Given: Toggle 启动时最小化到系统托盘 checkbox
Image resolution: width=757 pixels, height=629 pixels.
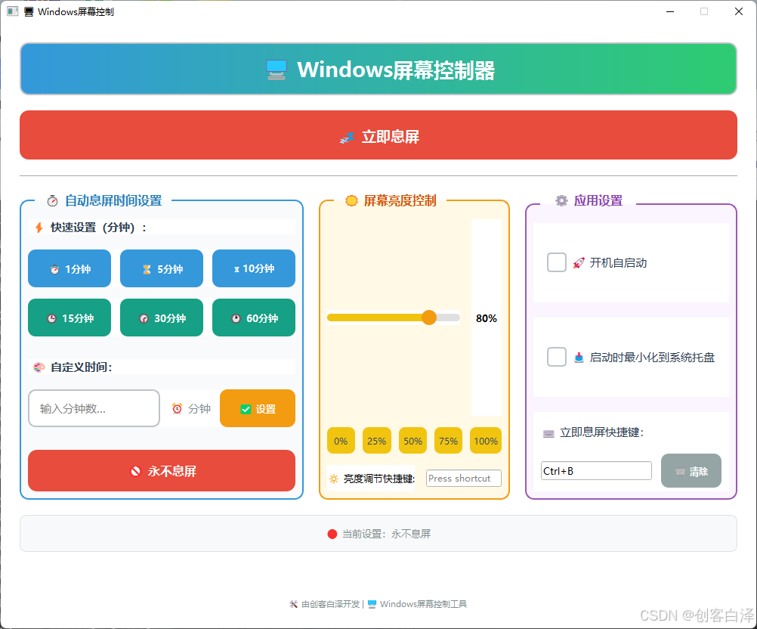Looking at the screenshot, I should pyautogui.click(x=557, y=357).
